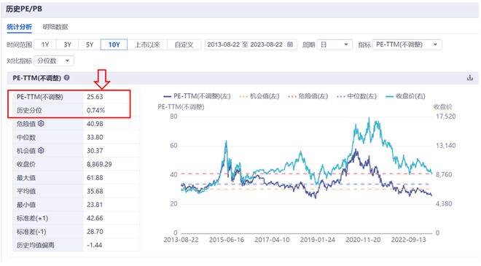The width and height of the screenshot is (481, 266).
Task: Open the settings gear next to 危险值
Action: [x=41, y=124]
